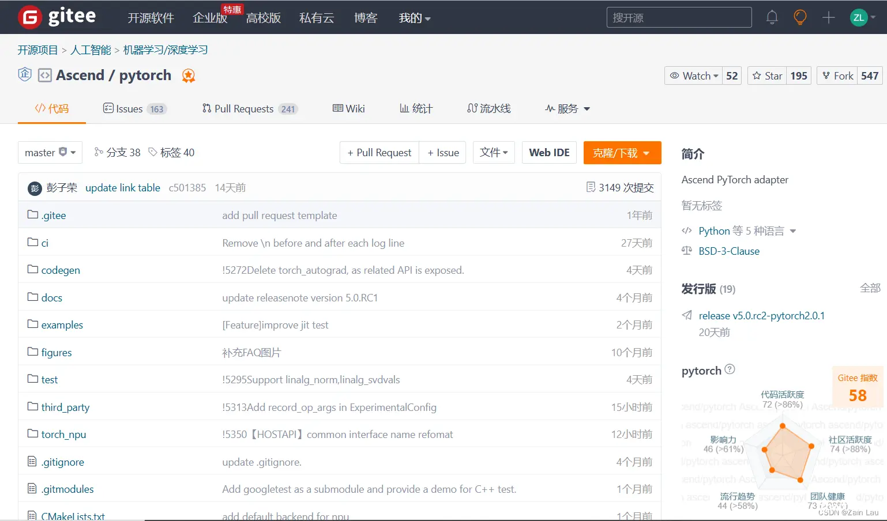This screenshot has width=887, height=521.
Task: Open 高校版 in the top menu
Action: [x=264, y=18]
